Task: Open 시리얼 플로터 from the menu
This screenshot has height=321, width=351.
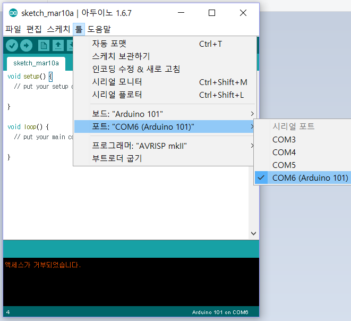Action: click(165, 95)
